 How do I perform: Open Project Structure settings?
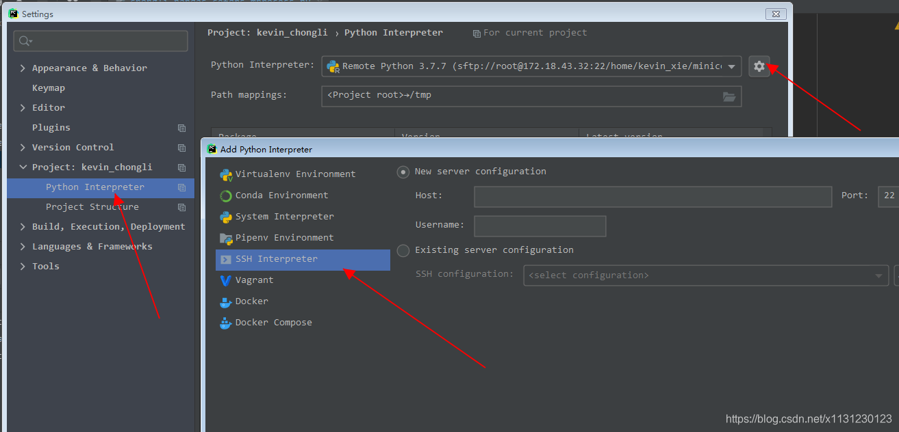[92, 207]
